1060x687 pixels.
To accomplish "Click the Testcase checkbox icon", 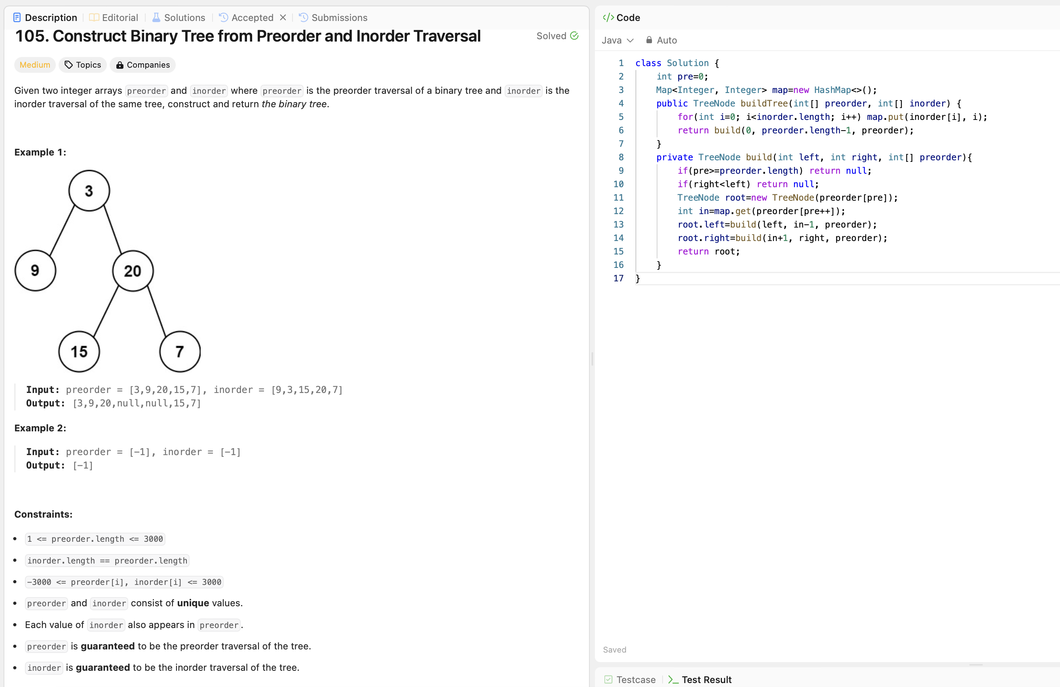I will tap(608, 679).
